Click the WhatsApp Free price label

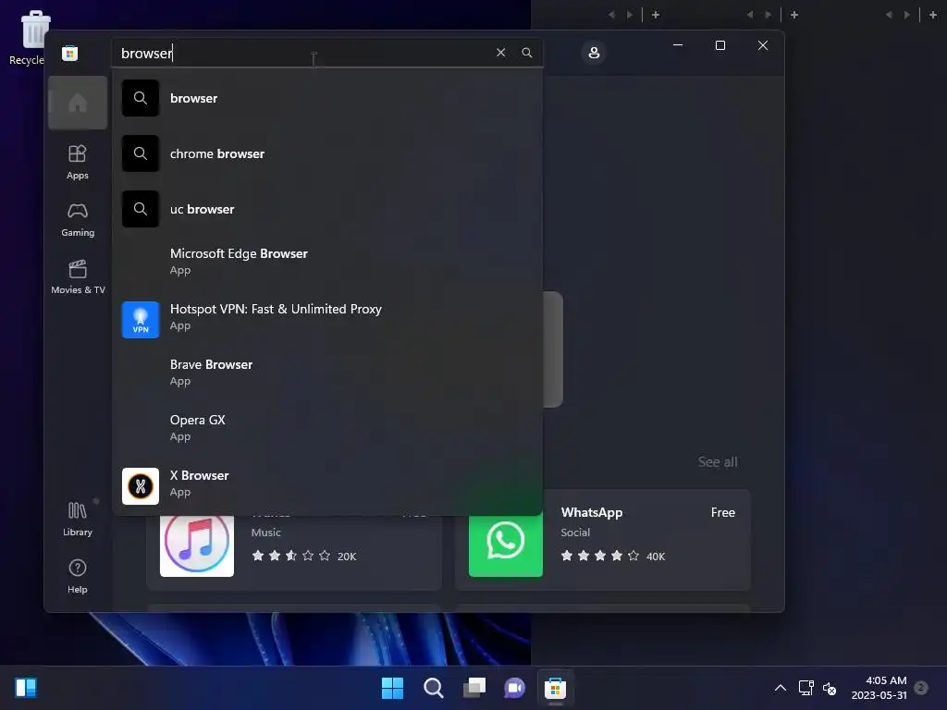pos(723,512)
